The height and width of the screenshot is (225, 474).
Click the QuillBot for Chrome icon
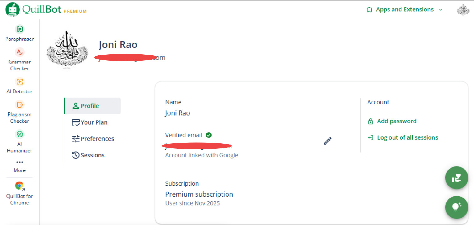(20, 186)
